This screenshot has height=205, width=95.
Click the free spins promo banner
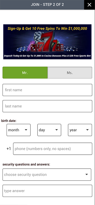(47, 42)
